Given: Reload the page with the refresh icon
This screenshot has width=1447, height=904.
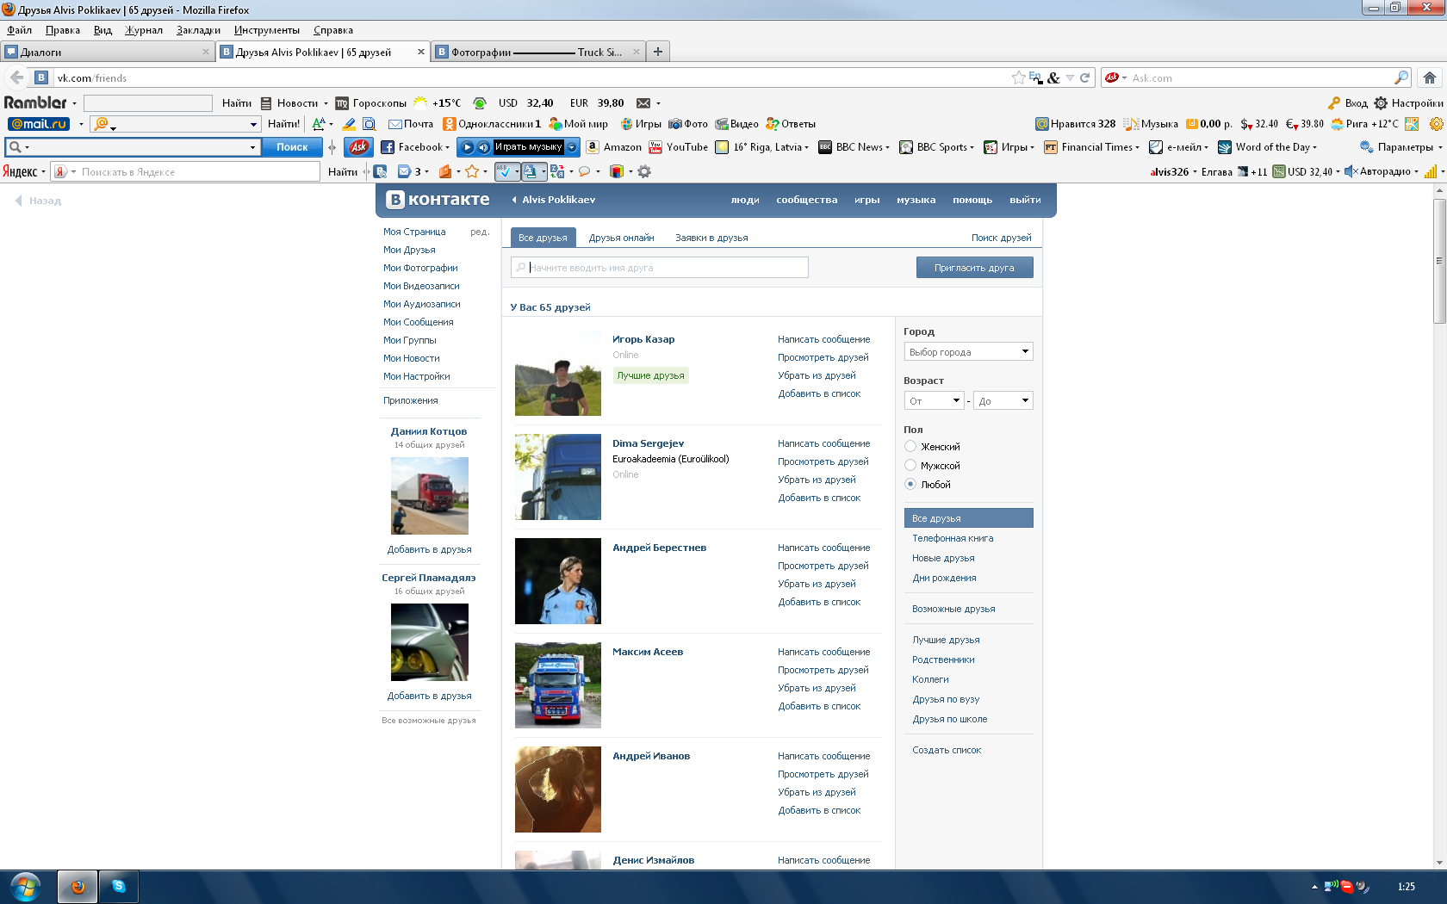Looking at the screenshot, I should pyautogui.click(x=1085, y=77).
